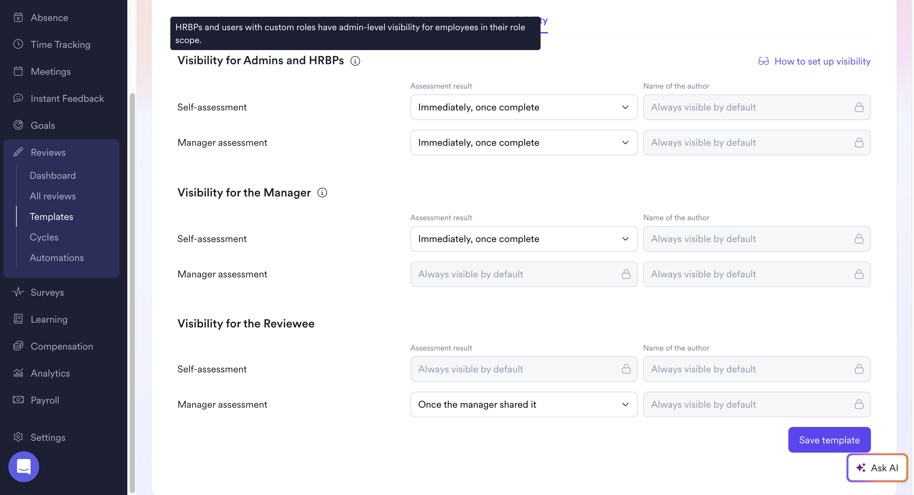Screen dimensions: 914x495
Task: Click the Settings gear icon in sidebar
Action: [18, 437]
